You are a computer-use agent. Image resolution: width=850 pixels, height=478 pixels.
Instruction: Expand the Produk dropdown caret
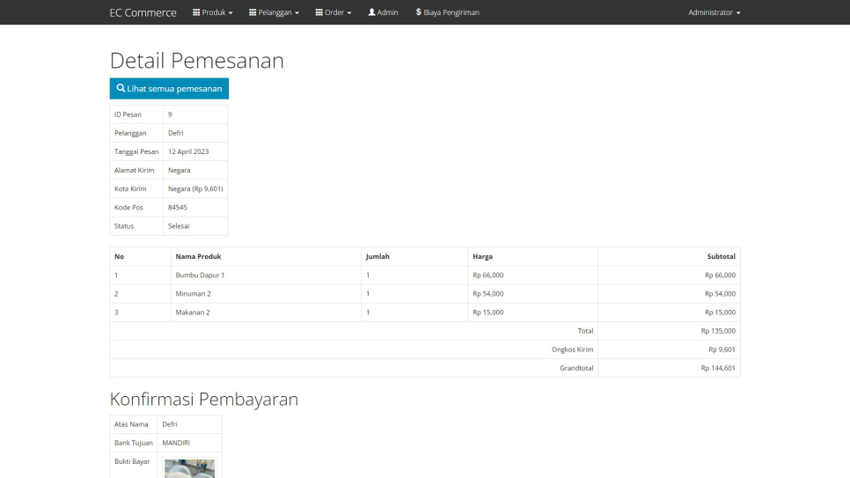pos(231,13)
